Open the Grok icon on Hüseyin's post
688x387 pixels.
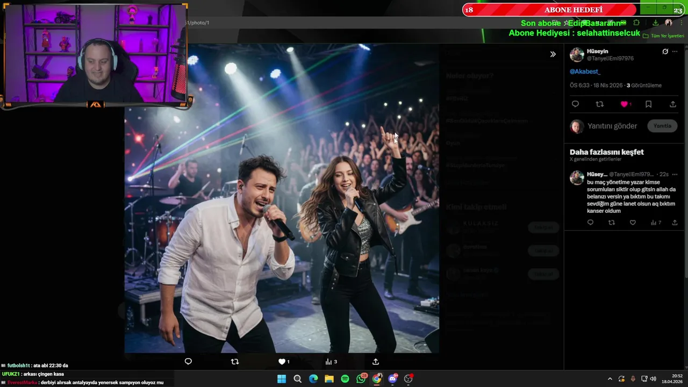pos(665,52)
